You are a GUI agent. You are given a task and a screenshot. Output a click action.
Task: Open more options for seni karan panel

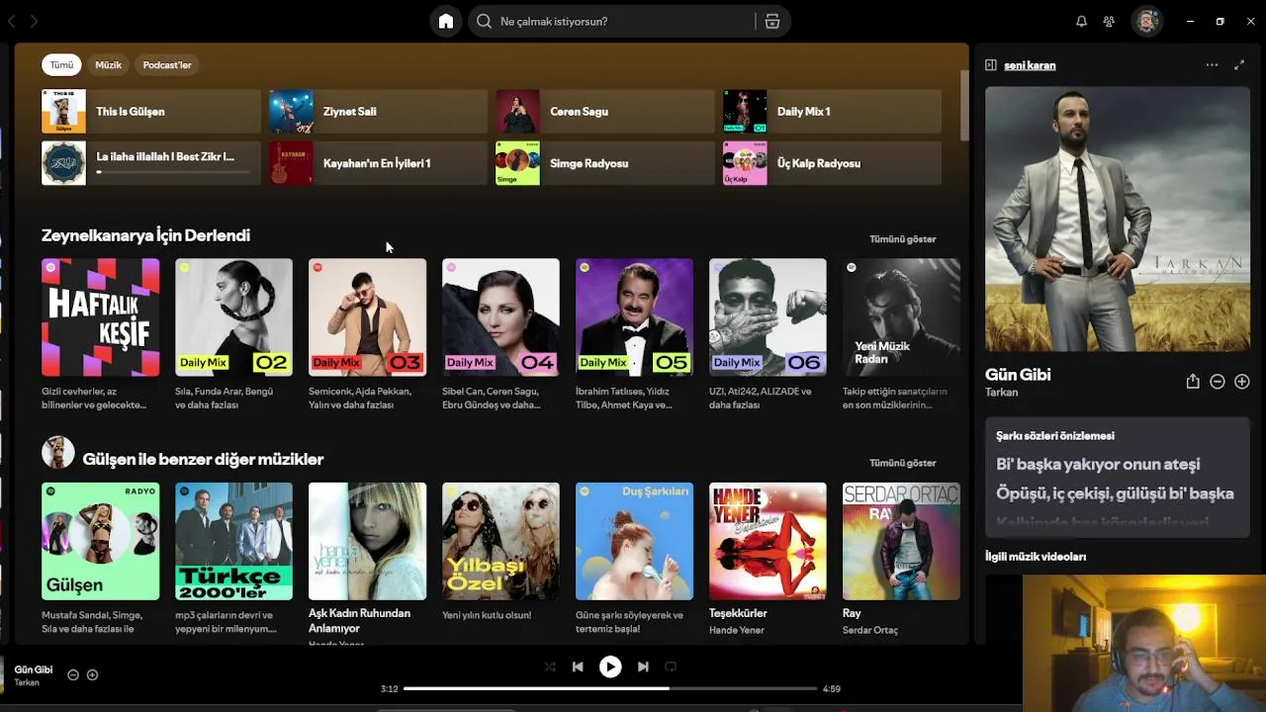1212,65
